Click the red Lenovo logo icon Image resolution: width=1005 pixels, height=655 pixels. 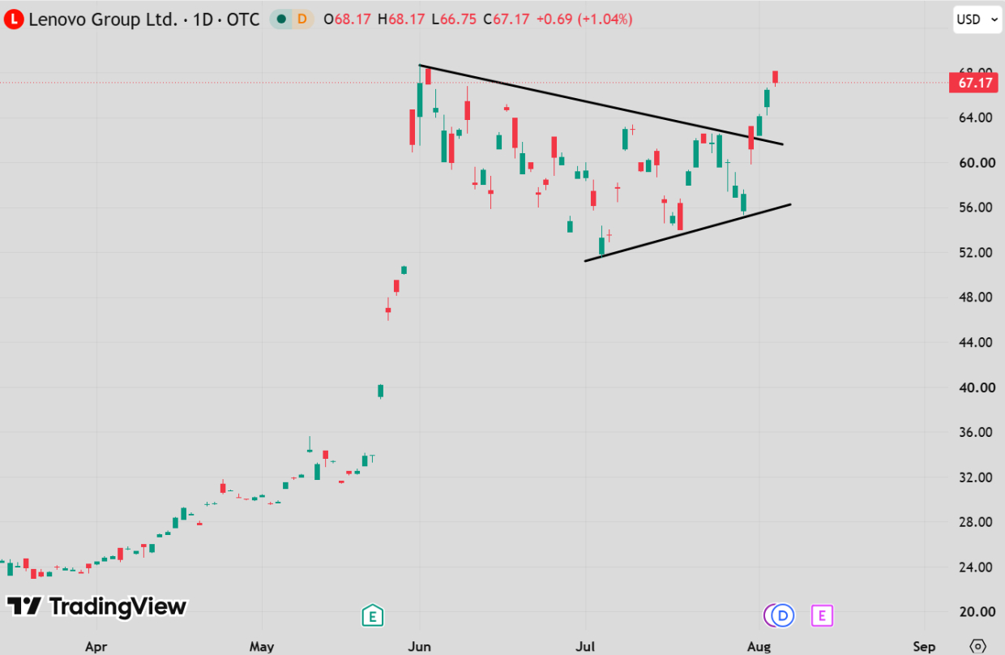click(14, 19)
